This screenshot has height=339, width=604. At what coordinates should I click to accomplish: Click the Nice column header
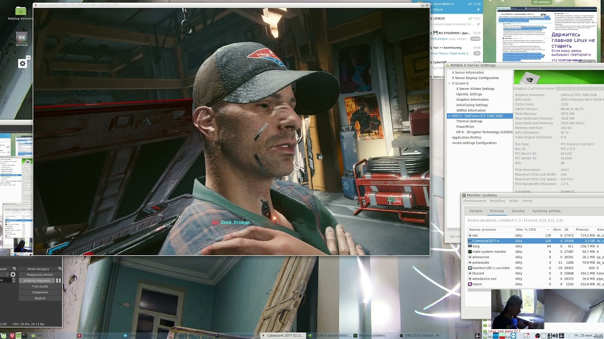[557, 229]
